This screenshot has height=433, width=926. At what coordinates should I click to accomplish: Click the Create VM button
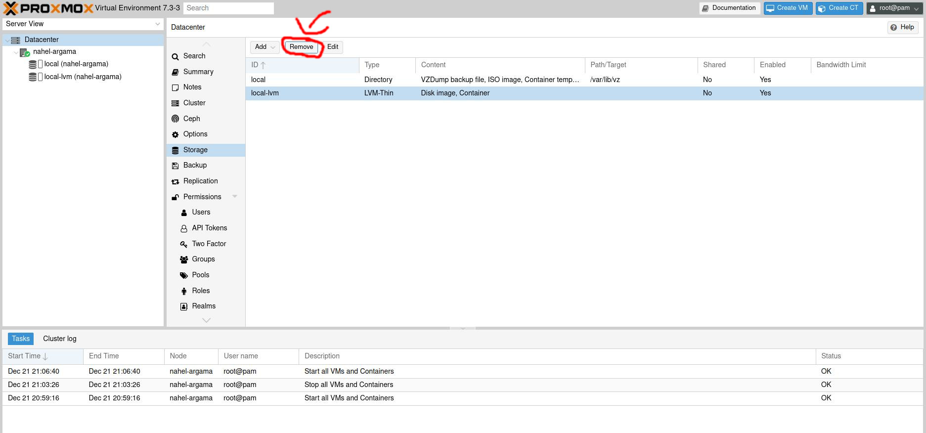click(787, 8)
